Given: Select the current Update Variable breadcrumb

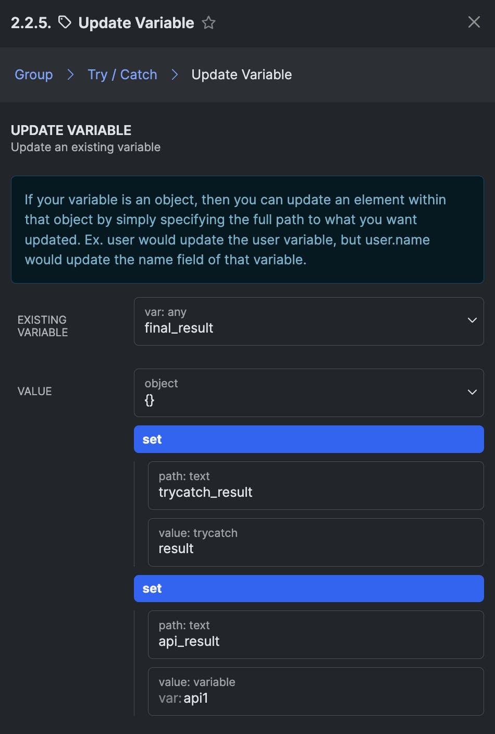Looking at the screenshot, I should [241, 75].
